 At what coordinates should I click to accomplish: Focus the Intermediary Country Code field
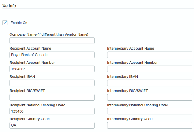point(150,125)
